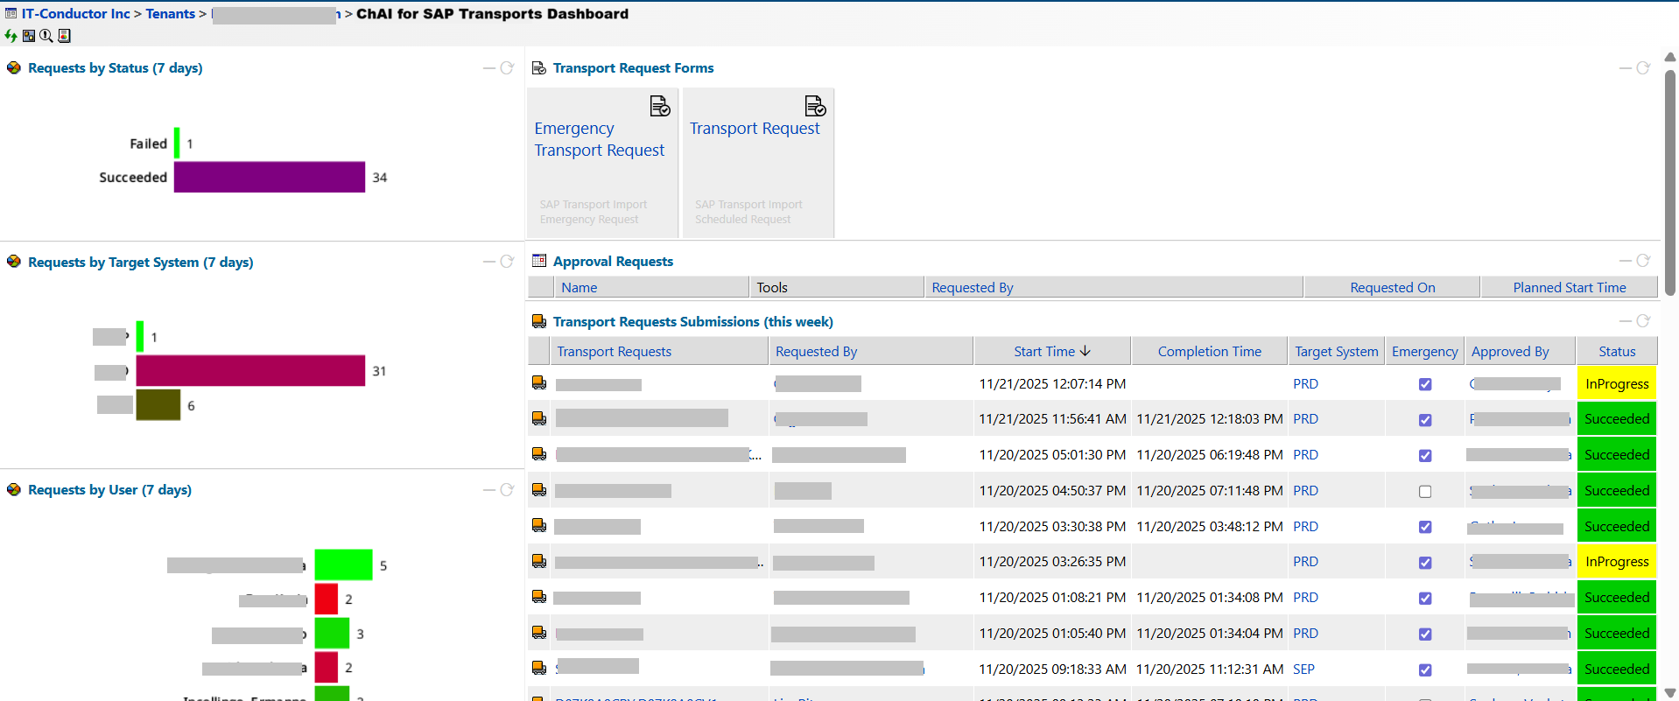Click the magnifier alert search toolbar icon

pyautogui.click(x=46, y=36)
